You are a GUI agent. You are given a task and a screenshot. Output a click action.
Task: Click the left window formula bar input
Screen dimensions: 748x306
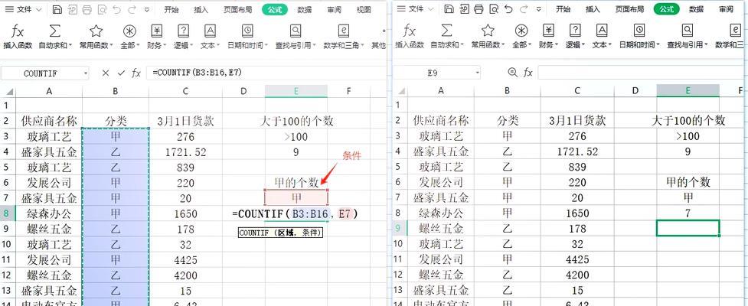(x=265, y=73)
